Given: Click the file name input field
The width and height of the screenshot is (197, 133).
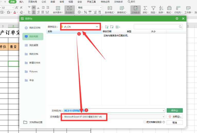Looking at the screenshot, I should click(114, 111).
